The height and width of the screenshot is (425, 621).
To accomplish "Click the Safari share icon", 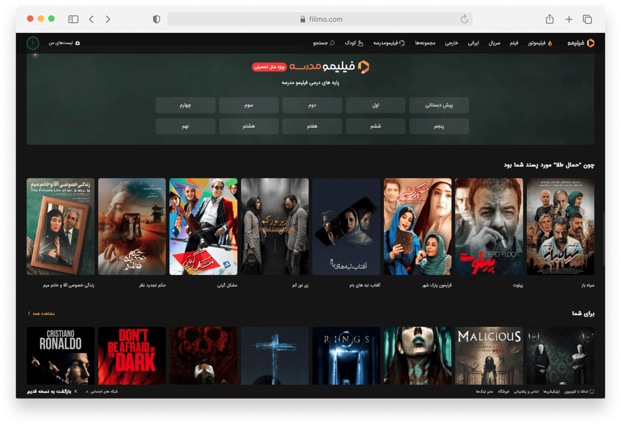I will [x=550, y=19].
